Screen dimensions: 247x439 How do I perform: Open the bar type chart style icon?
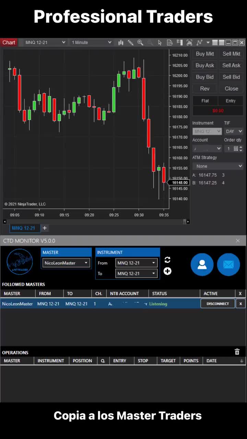point(121,43)
